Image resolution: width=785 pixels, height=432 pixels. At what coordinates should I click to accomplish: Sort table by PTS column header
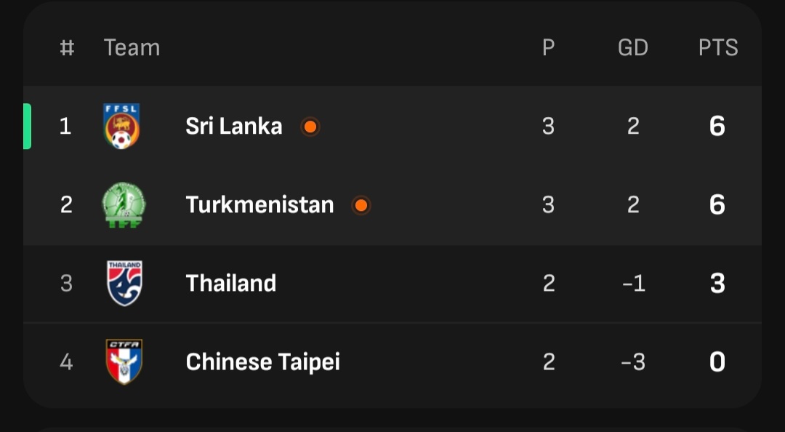(x=718, y=48)
